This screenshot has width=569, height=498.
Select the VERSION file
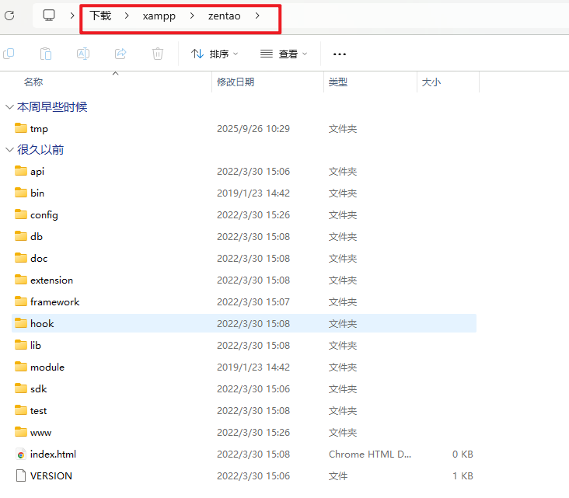tap(51, 476)
